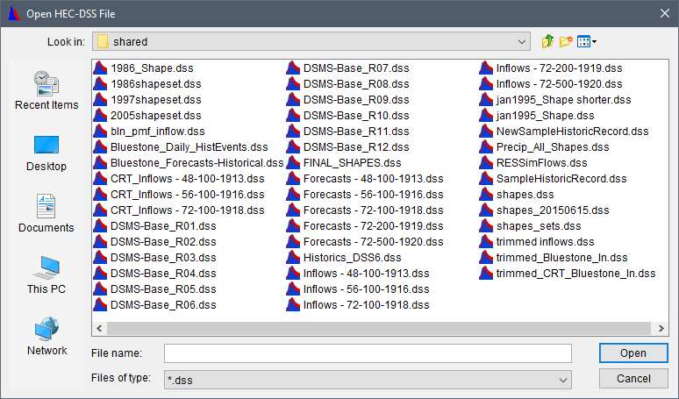Expand the Look in folder dropdown

[x=523, y=41]
